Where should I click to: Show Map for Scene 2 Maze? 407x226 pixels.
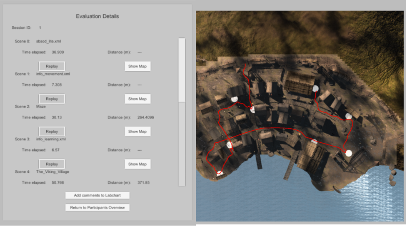pyautogui.click(x=137, y=132)
